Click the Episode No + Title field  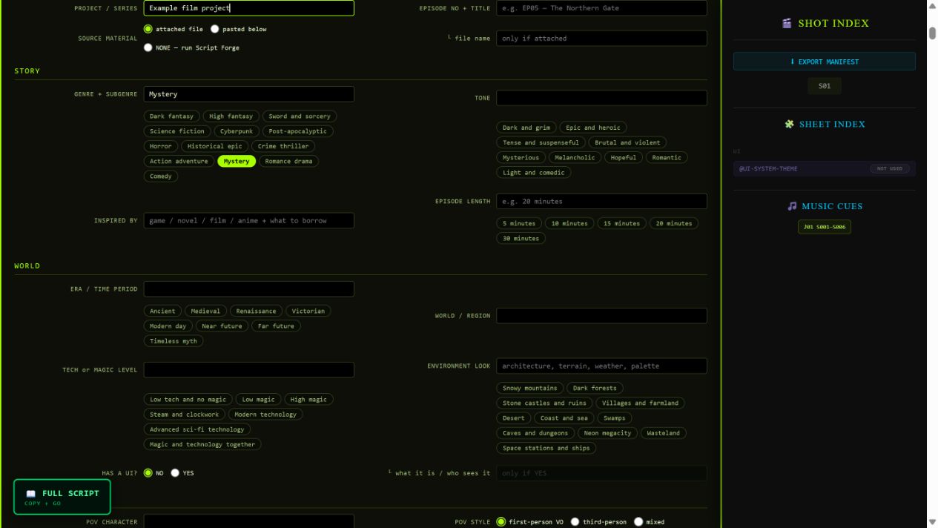point(601,8)
